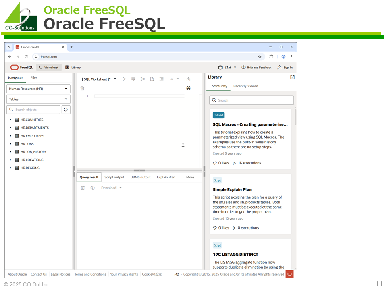Click the Run Statement play icon
387x290 pixels.
point(124,79)
